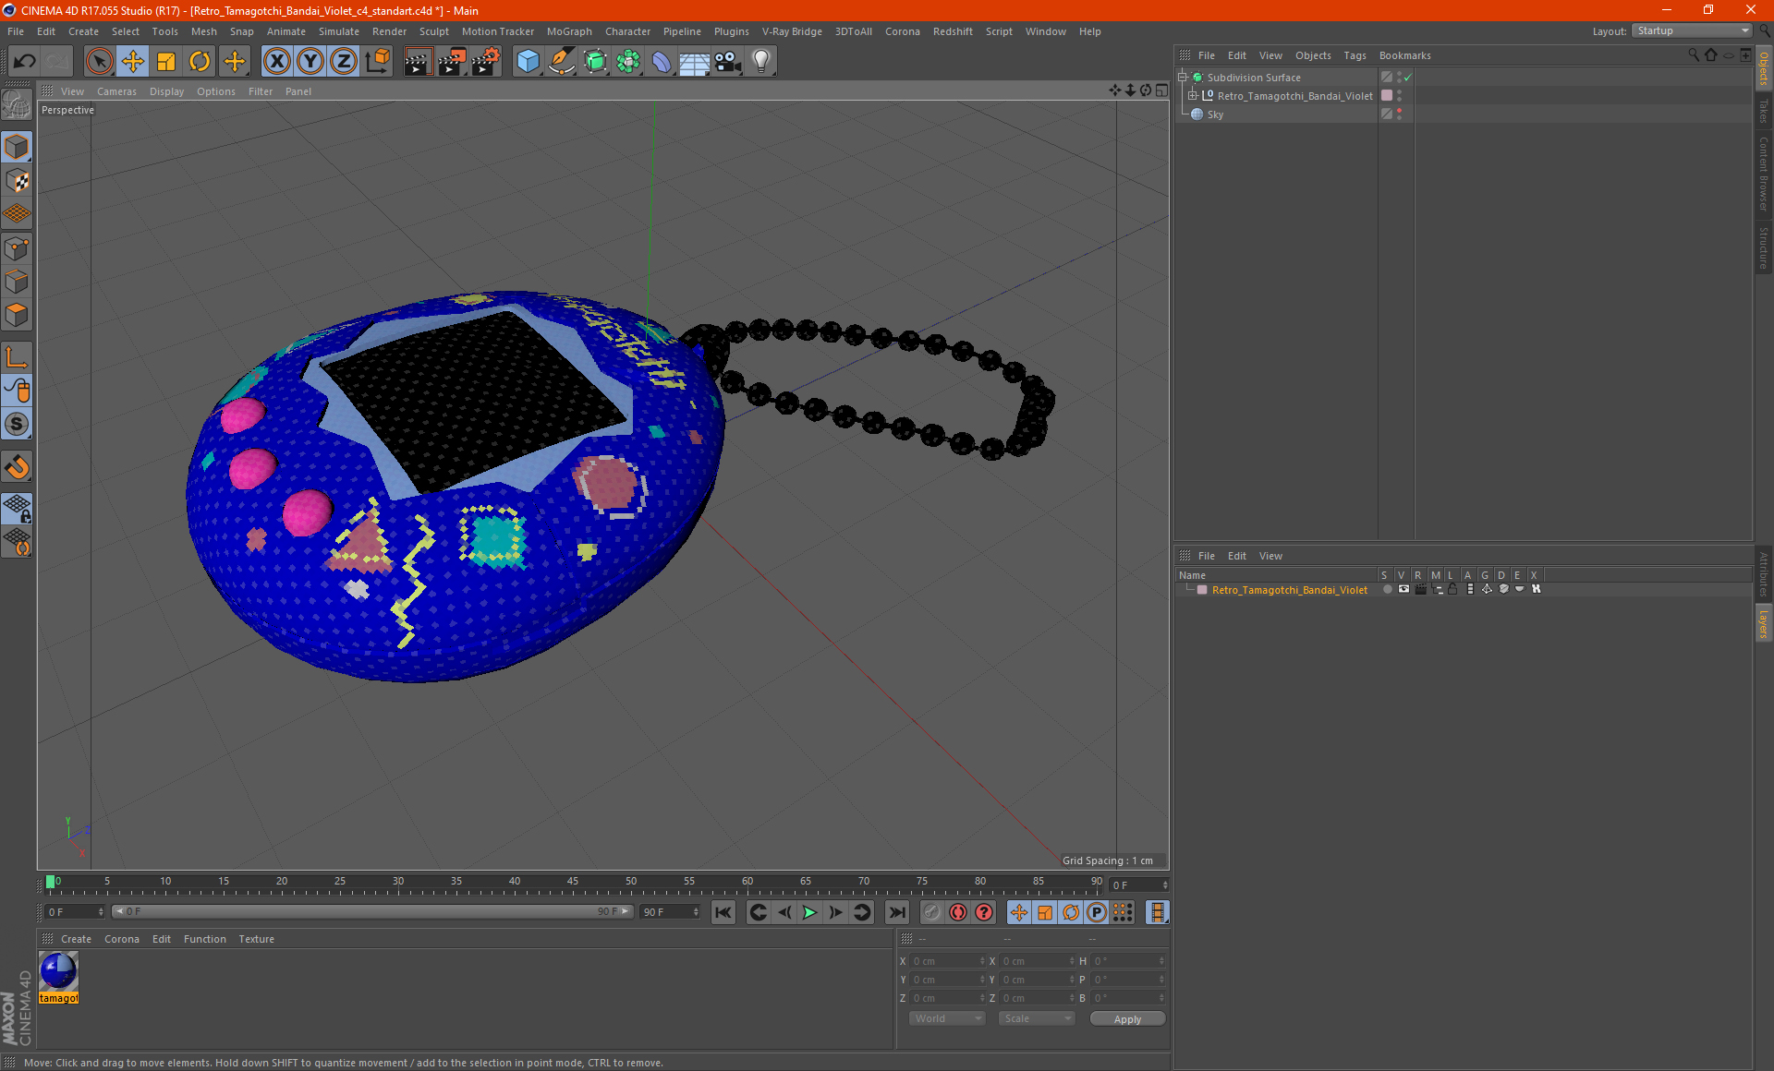The height and width of the screenshot is (1071, 1774).
Task: Open the Simulate menu
Action: pos(338,31)
